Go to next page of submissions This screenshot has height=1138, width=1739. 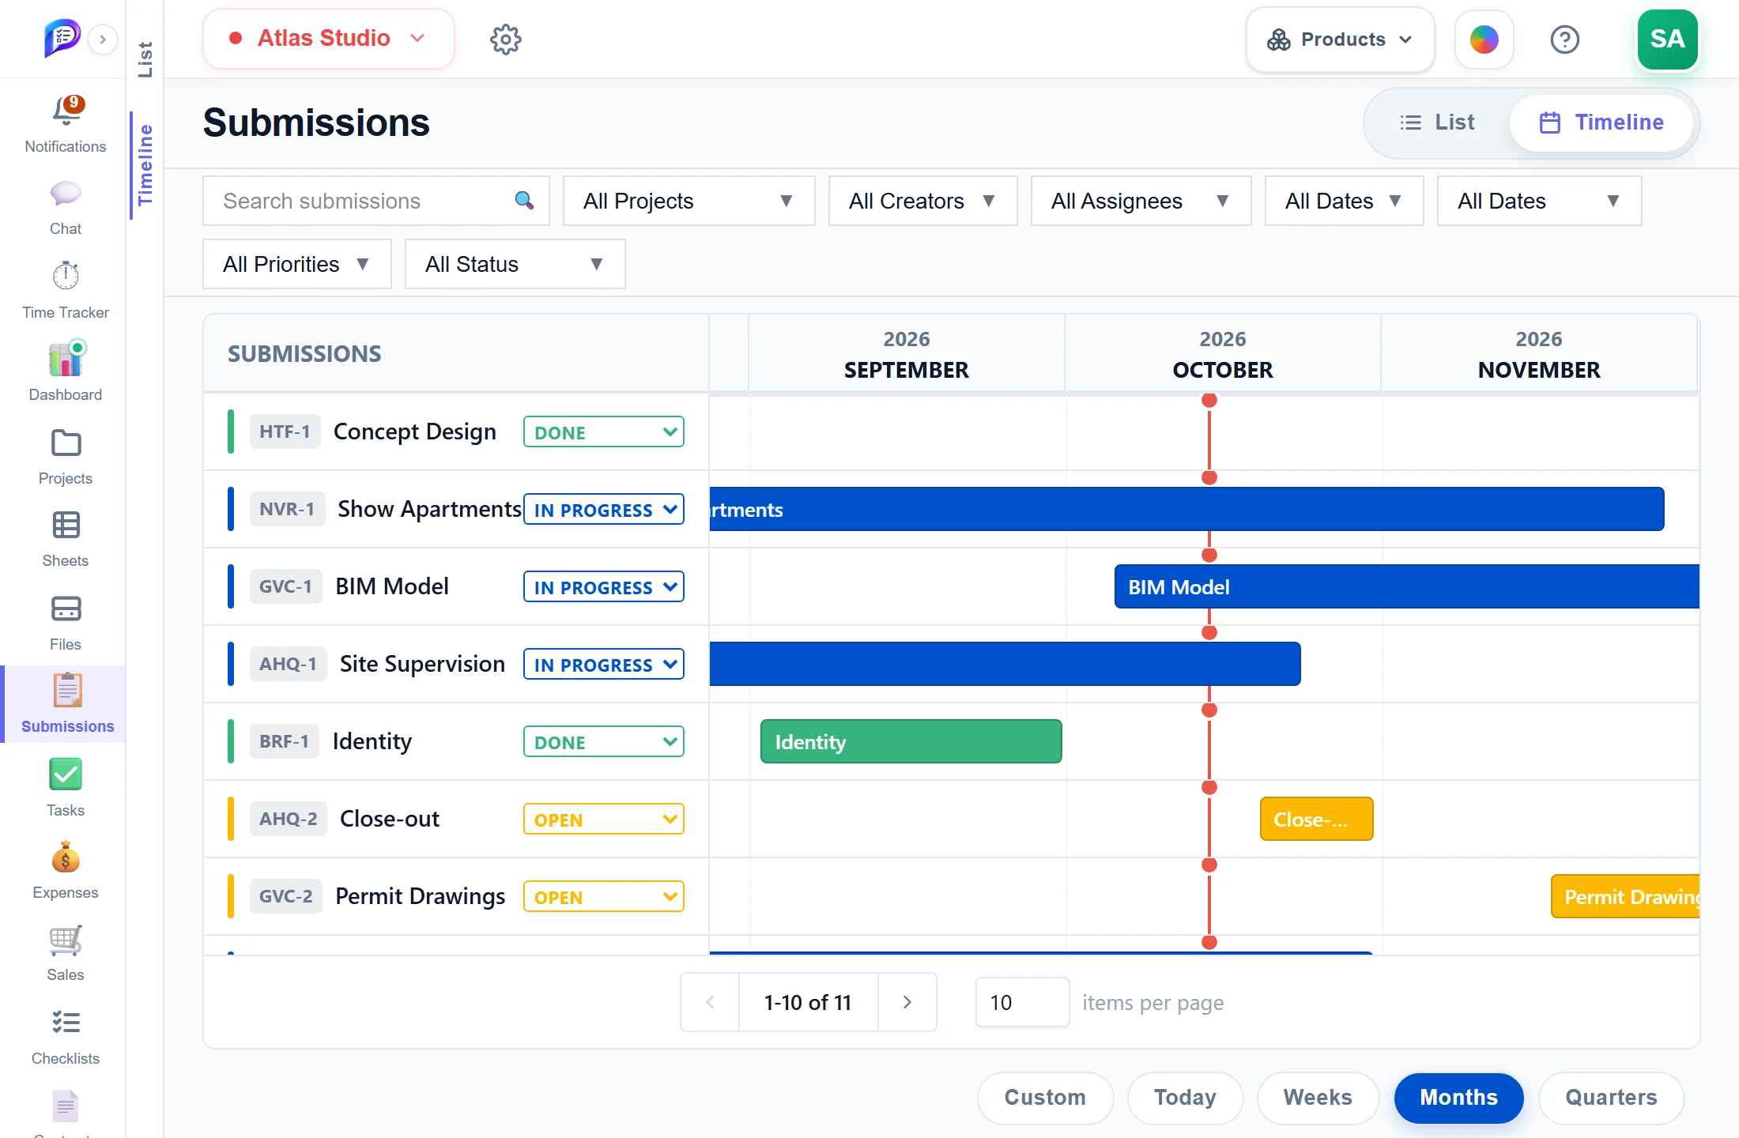(x=907, y=1002)
